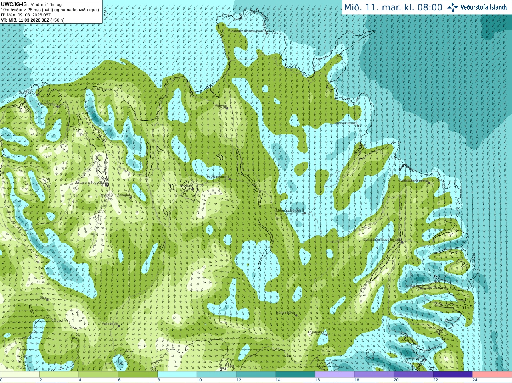Screen dimensions: 512x383
Task: Select the Sandbúðir station dot
Action: click(x=119, y=326)
